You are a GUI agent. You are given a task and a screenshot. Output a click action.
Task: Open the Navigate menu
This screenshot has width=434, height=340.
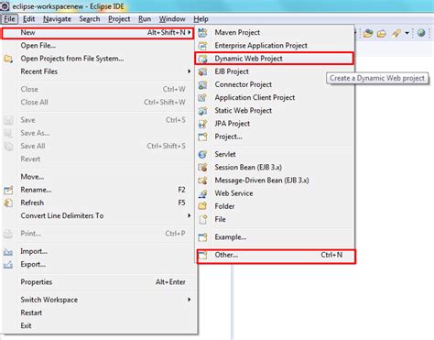click(x=57, y=19)
